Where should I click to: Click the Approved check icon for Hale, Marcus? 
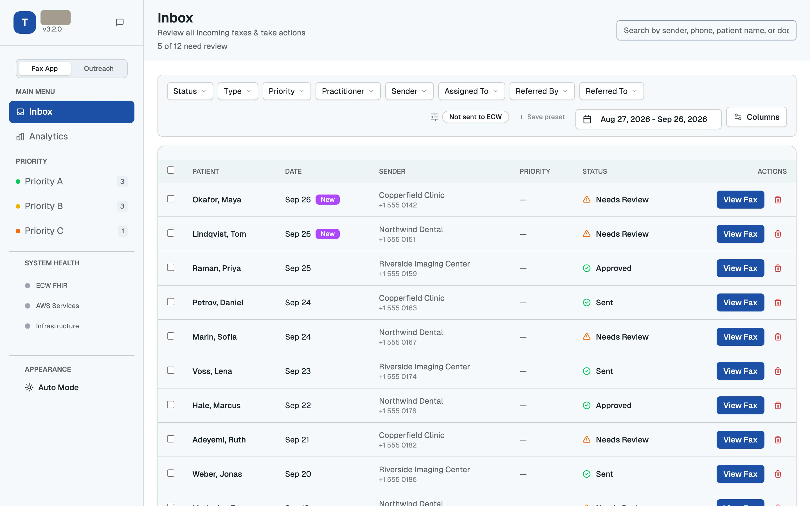587,405
